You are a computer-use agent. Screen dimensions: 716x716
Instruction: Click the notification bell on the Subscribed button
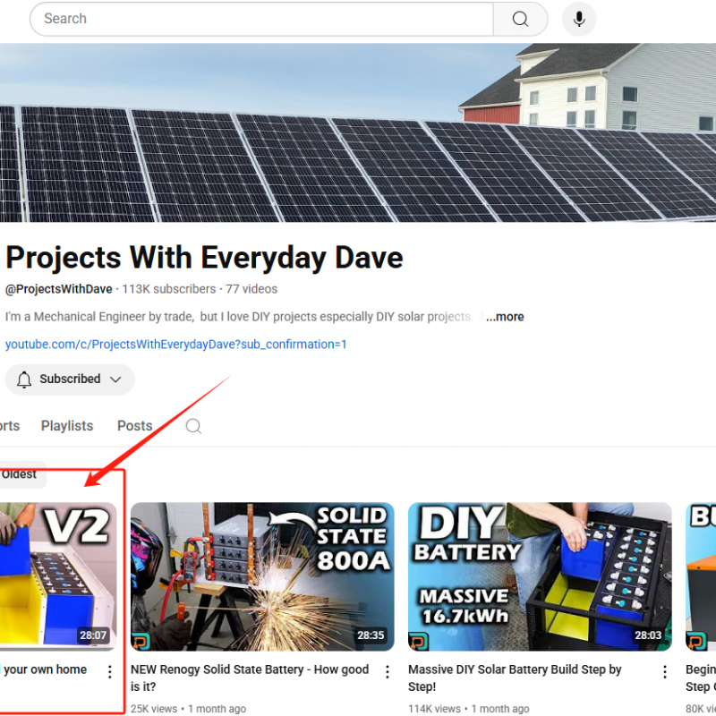(24, 379)
